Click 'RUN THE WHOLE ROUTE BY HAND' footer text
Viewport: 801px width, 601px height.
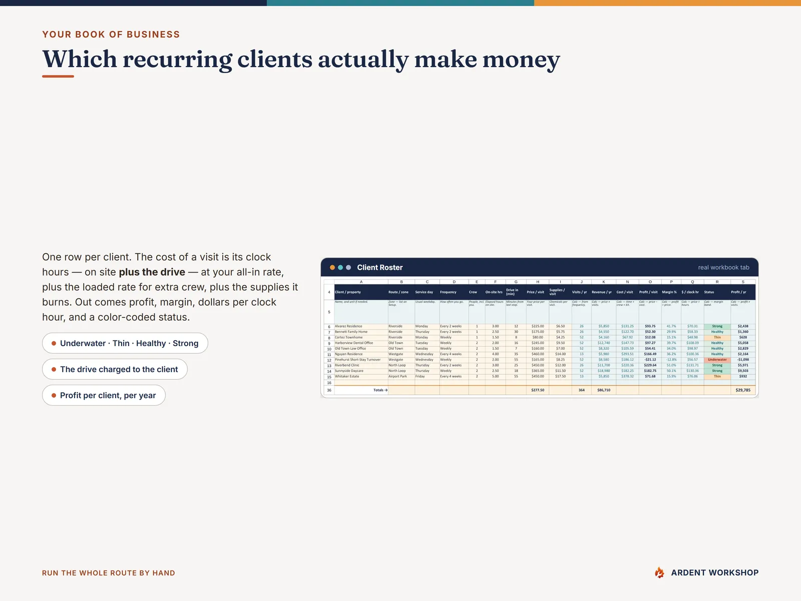109,573
